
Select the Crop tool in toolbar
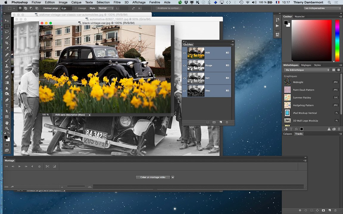coord(7,43)
